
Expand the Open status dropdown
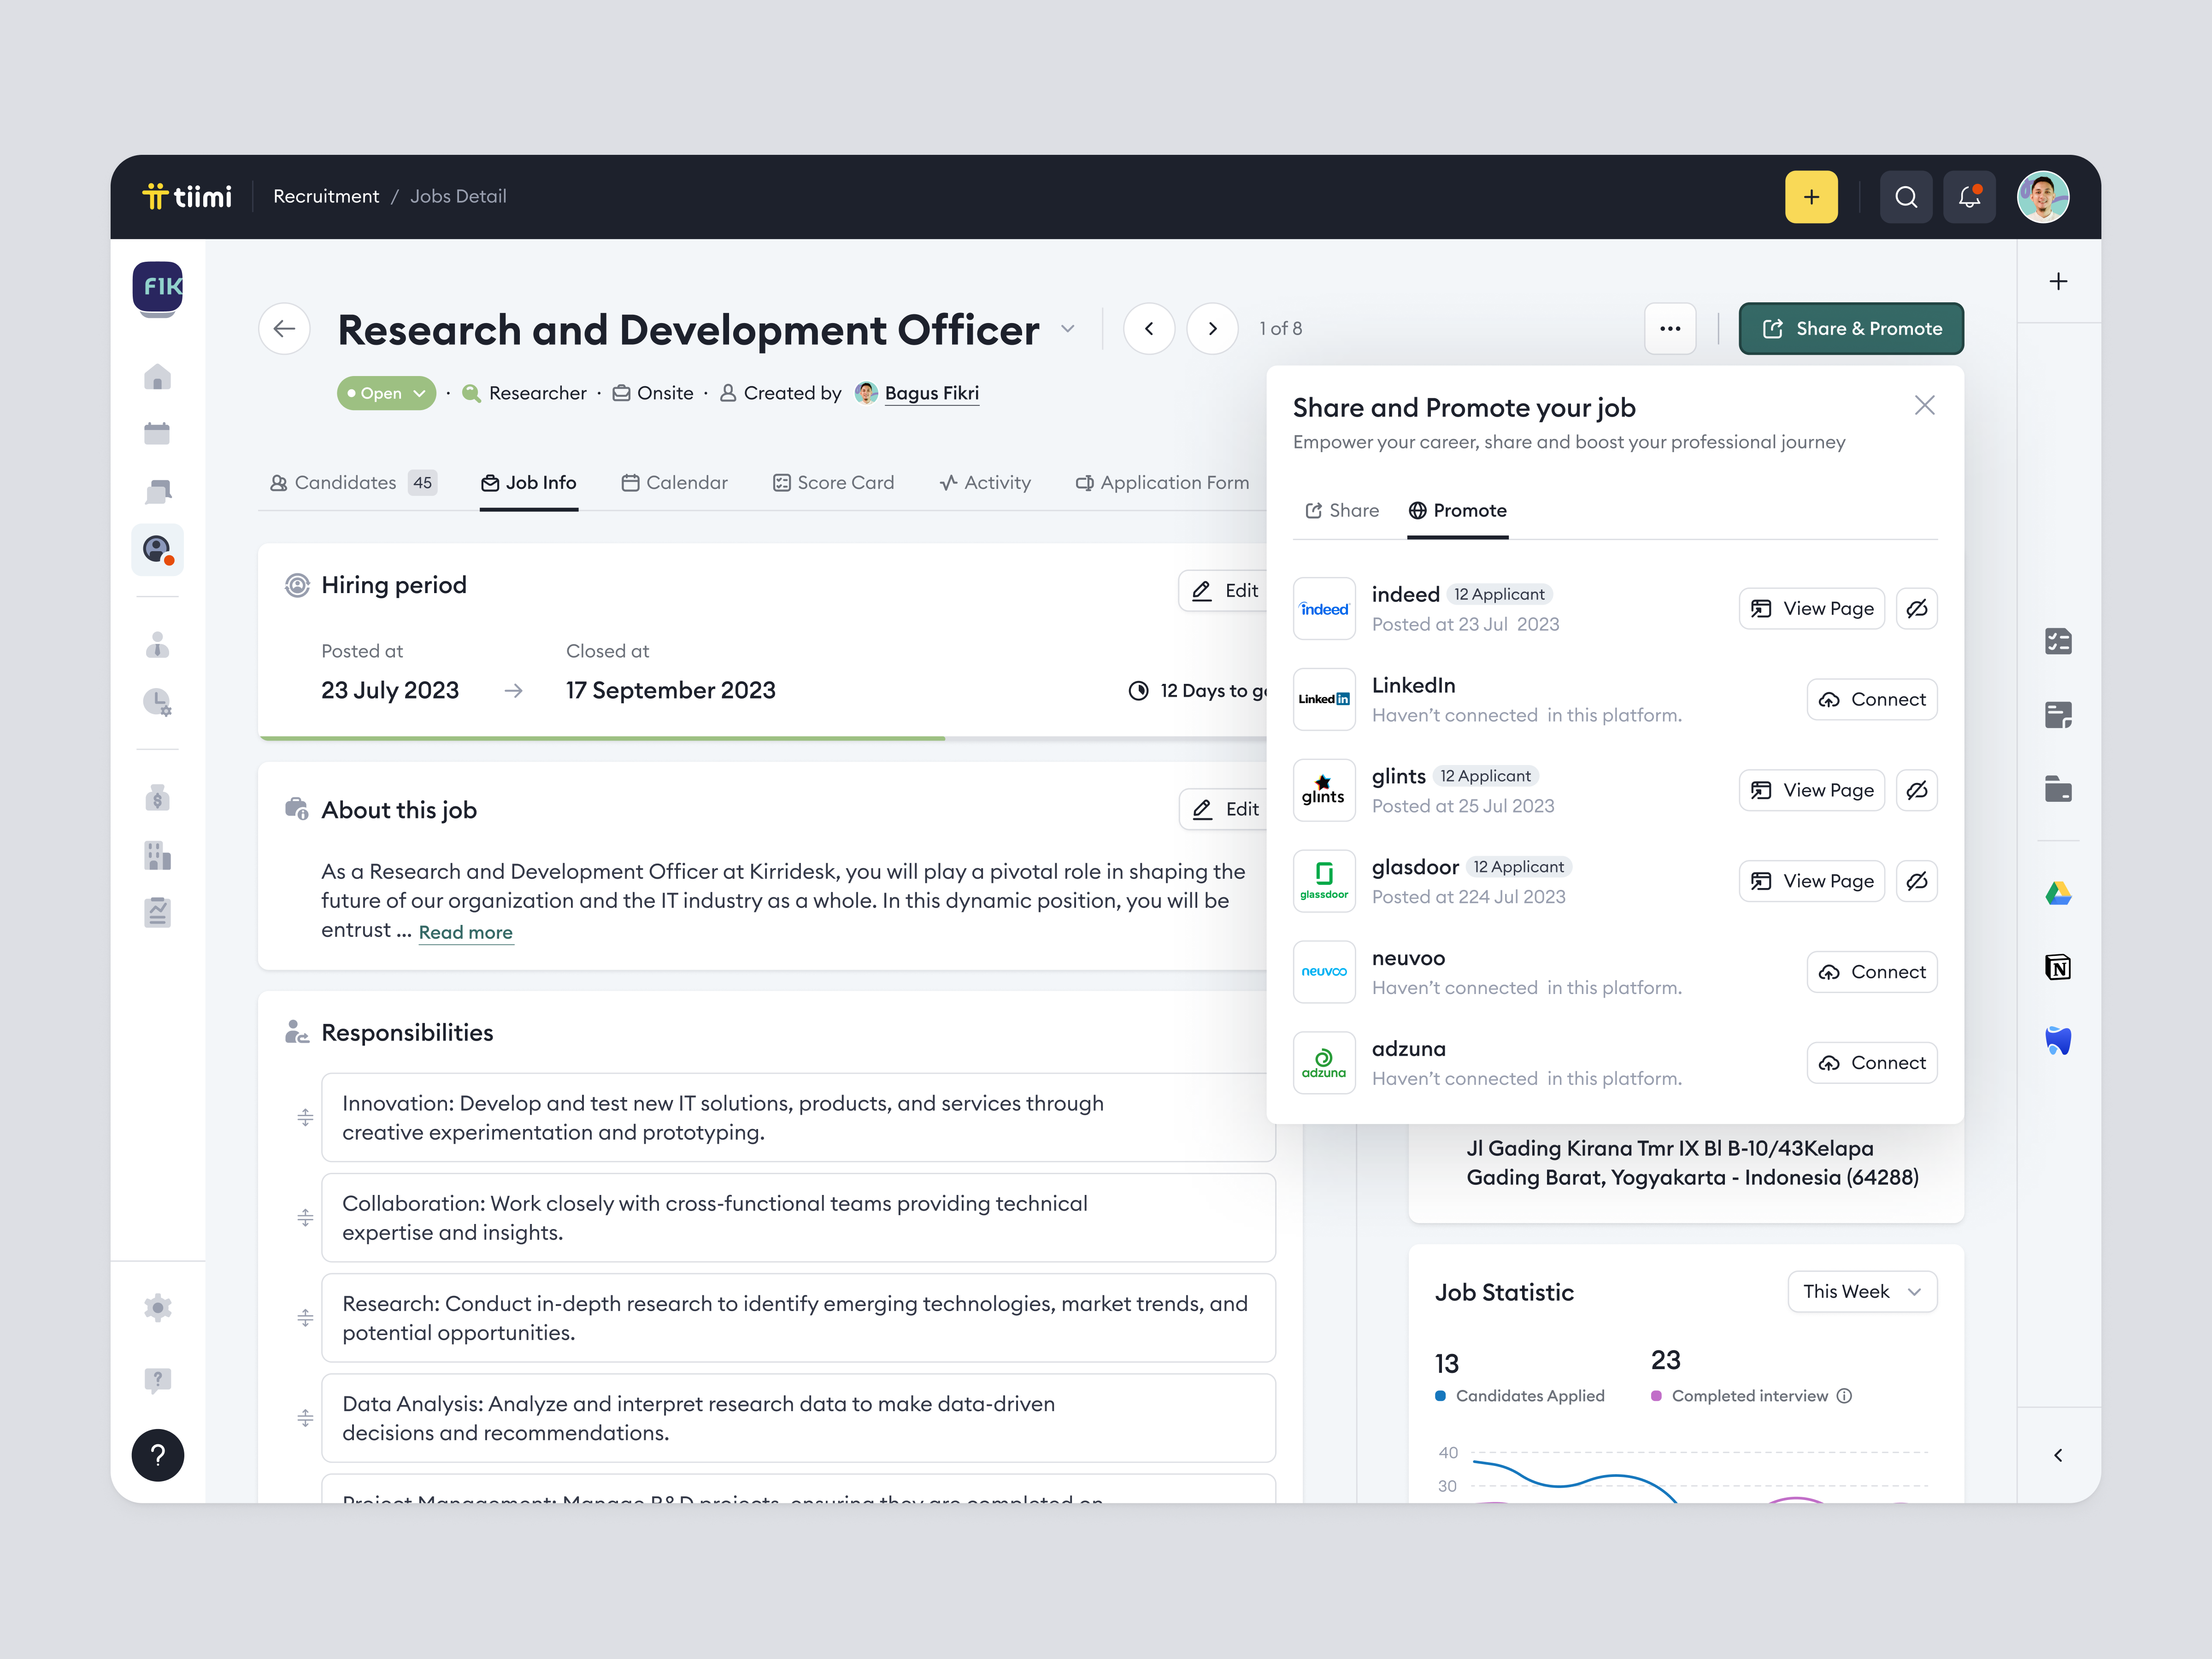click(x=419, y=393)
